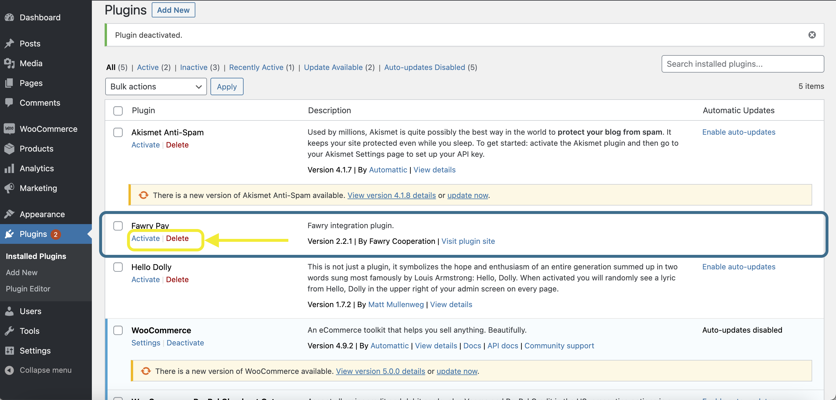
Task: Show Recently Active plugins
Action: point(256,67)
